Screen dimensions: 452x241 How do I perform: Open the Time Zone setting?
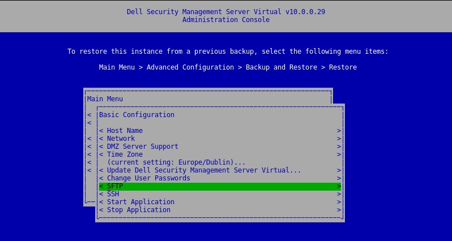pyautogui.click(x=125, y=154)
